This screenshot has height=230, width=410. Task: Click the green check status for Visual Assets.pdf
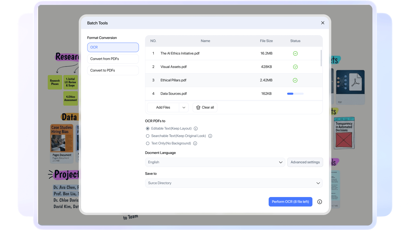[x=295, y=67]
